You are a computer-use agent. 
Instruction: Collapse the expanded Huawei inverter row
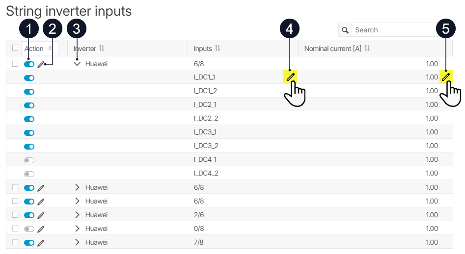tap(77, 64)
